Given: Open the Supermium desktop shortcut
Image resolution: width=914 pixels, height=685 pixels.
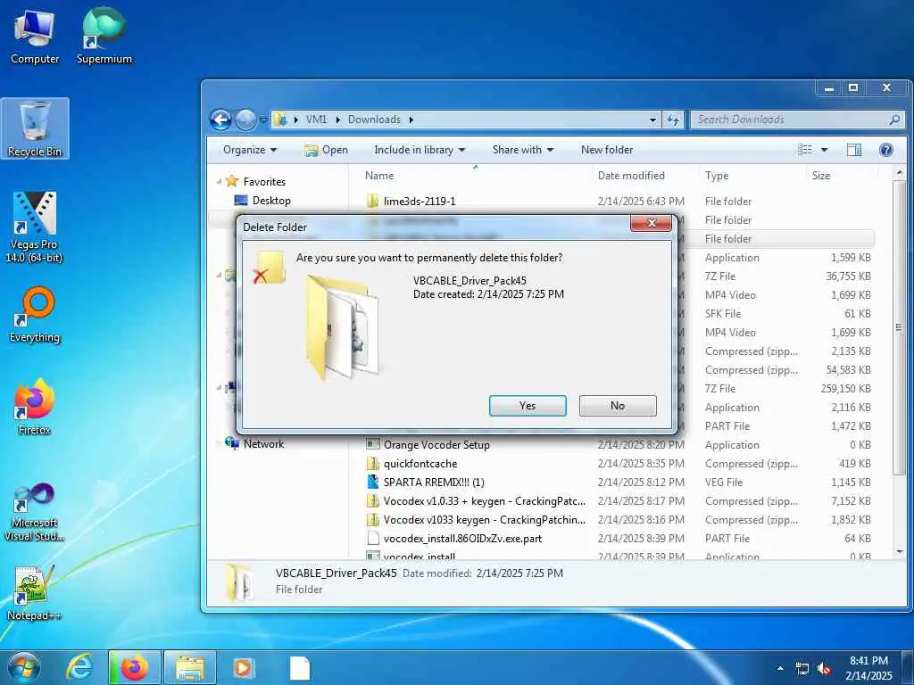Looking at the screenshot, I should point(104,37).
